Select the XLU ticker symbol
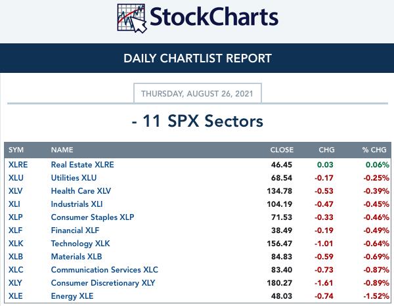The height and width of the screenshot is (306, 394). [x=16, y=177]
